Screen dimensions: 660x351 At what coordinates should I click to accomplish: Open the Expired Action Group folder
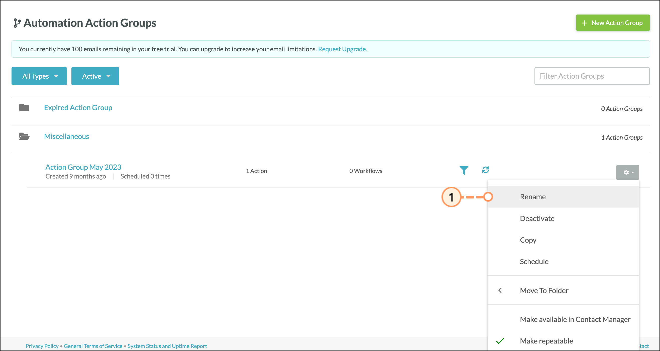[x=78, y=107]
